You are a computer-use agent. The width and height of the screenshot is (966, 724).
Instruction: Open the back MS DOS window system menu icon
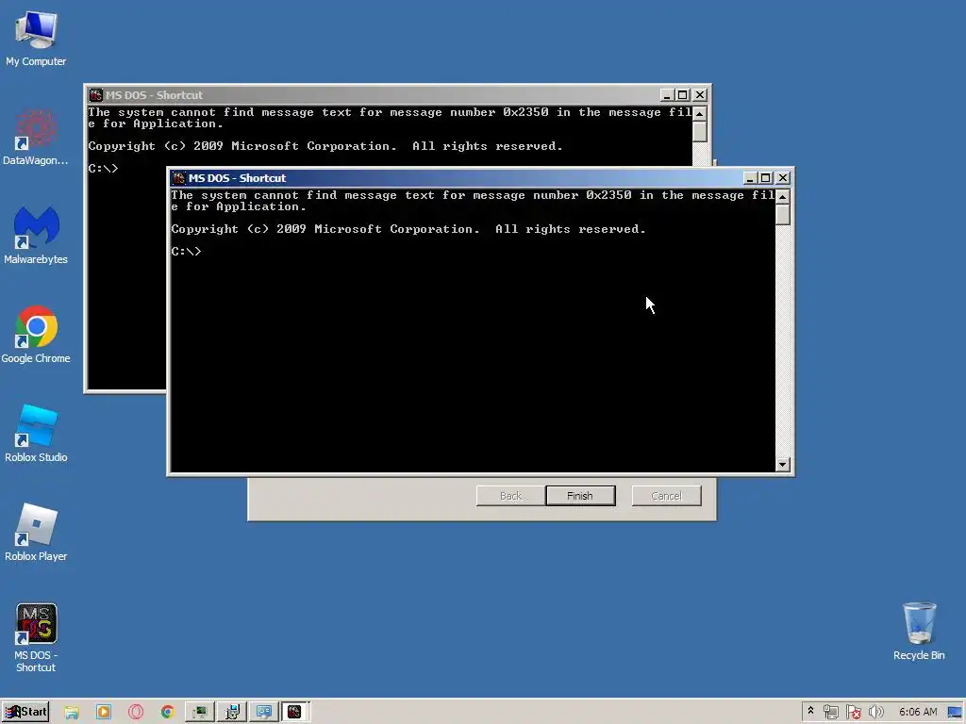click(96, 95)
